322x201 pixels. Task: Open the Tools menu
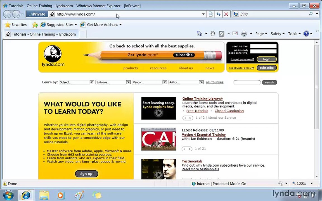pos(294,33)
